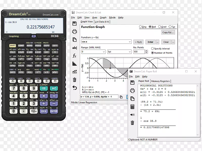Switch to the List Data (X-Y) tab

102,22
